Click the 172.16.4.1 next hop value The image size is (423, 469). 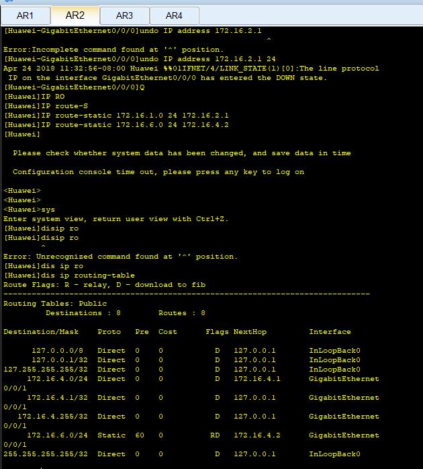point(257,379)
